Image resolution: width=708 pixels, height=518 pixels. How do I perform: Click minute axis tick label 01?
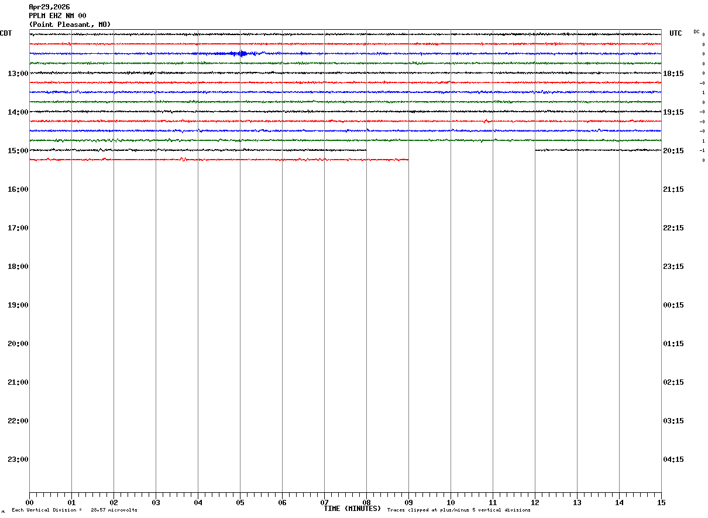click(71, 502)
